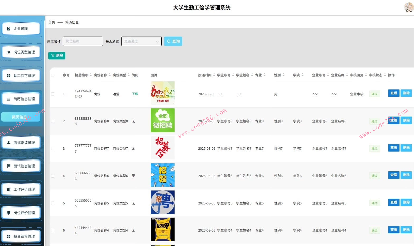
Task: Open 薪资结算管理 sidebar menu
Action: pyautogui.click(x=21, y=236)
